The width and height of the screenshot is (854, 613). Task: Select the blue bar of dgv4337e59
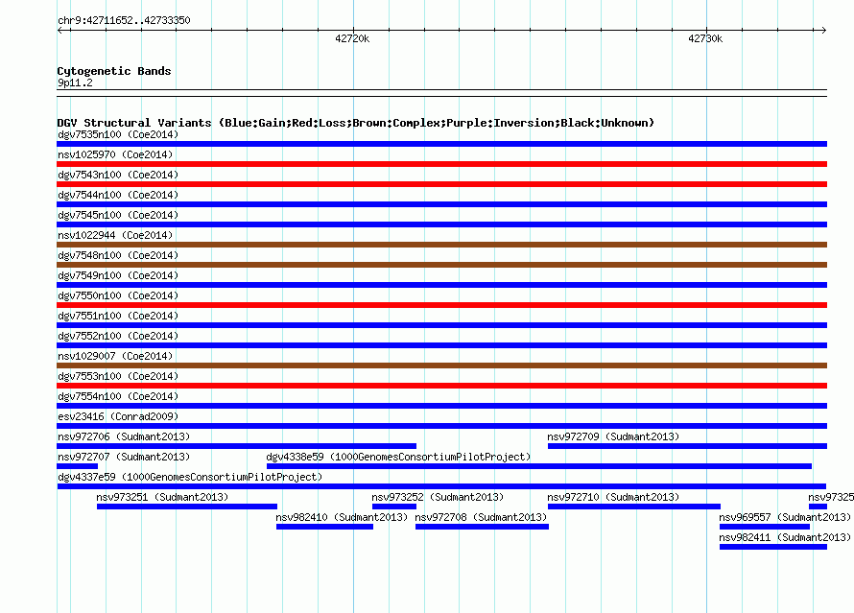point(441,486)
